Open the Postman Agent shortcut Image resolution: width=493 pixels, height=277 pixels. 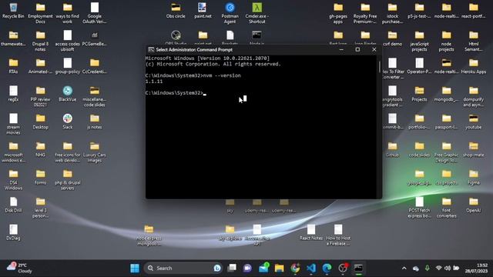point(230,13)
